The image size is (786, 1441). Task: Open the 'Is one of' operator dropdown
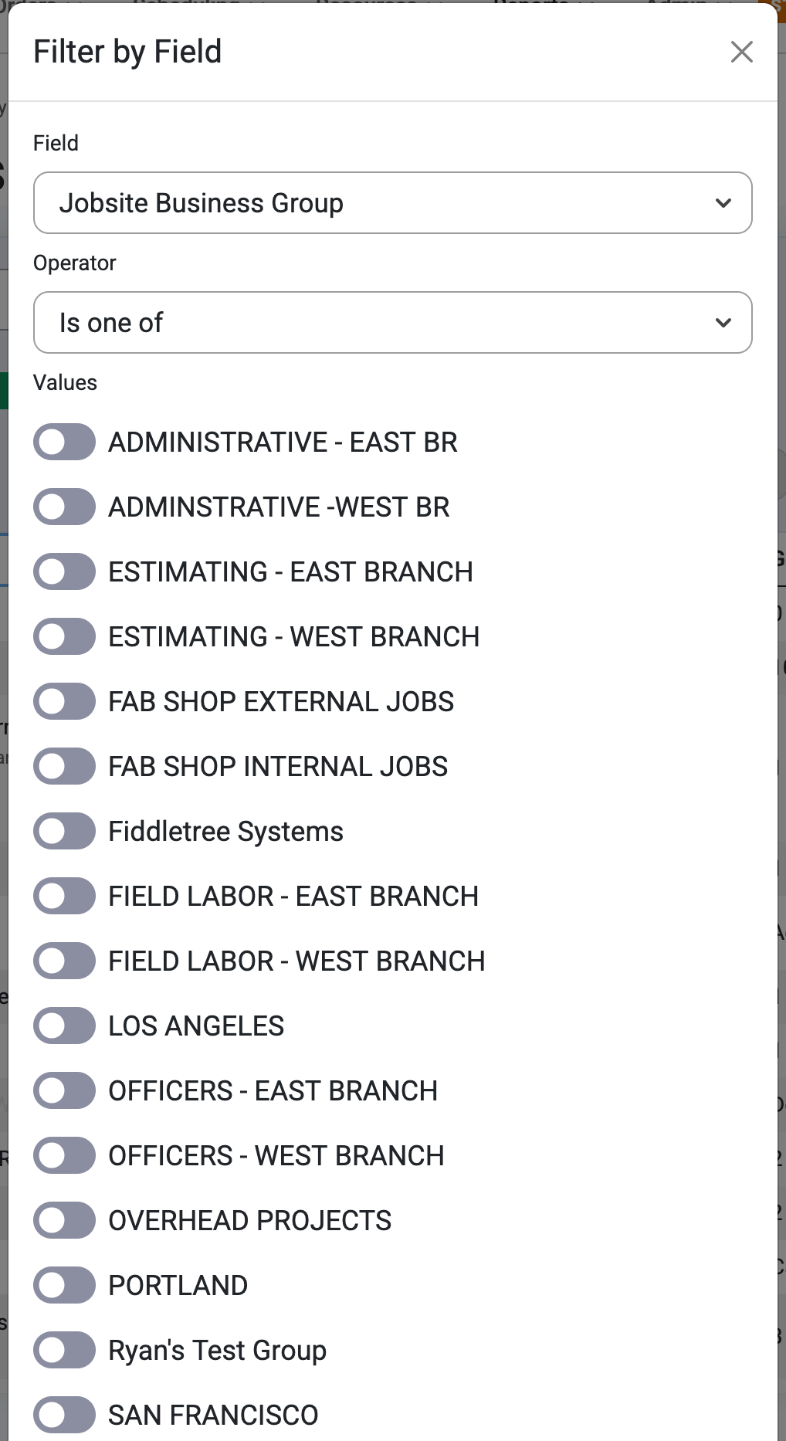coord(393,322)
